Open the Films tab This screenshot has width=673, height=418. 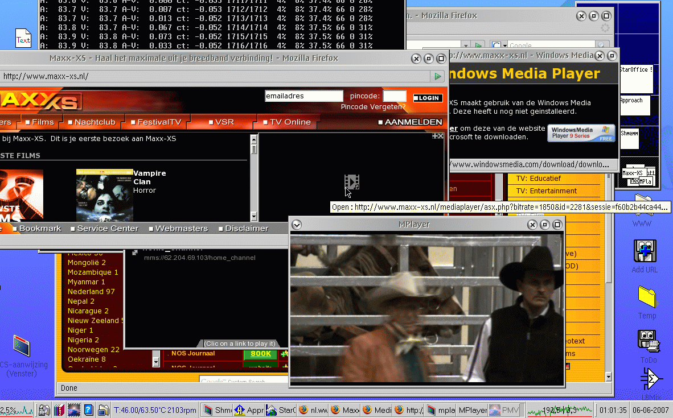coord(40,122)
